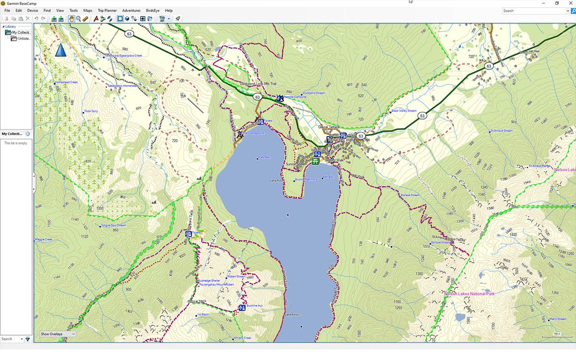576x360 pixels.
Task: Click the Nelson Lakes National Park label
Action: pyautogui.click(x=469, y=294)
